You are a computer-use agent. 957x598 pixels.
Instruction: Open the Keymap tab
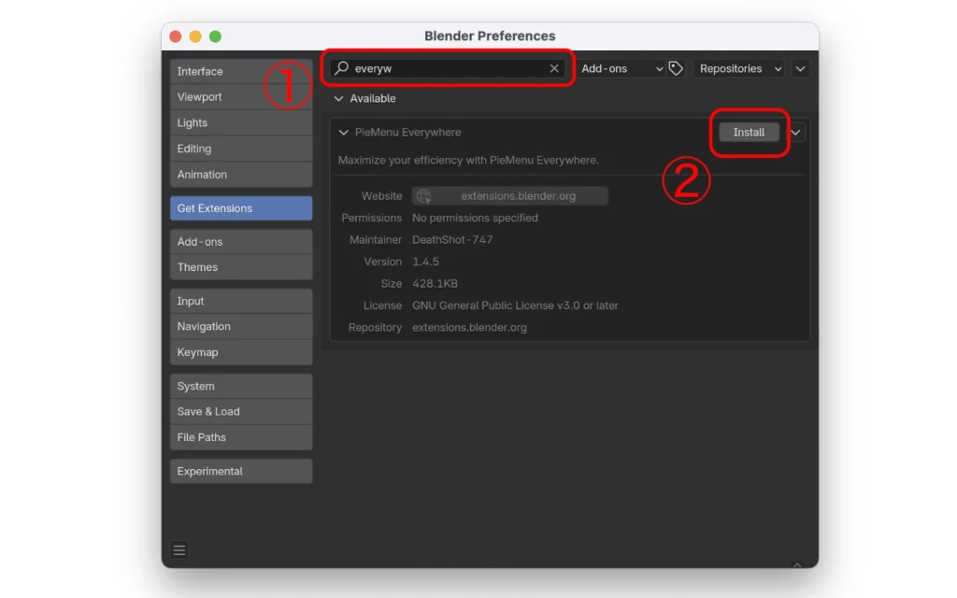pos(241,352)
